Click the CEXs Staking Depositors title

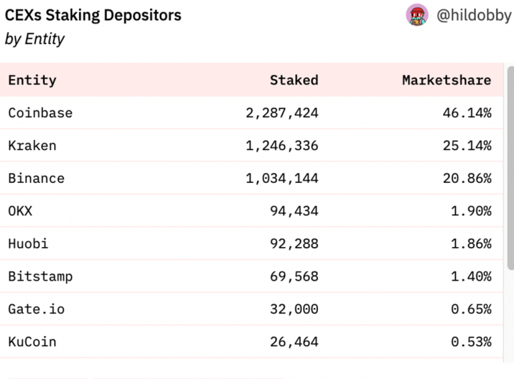tap(93, 15)
